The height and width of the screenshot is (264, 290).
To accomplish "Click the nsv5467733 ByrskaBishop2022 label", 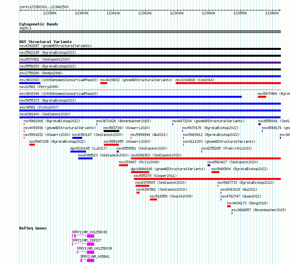I will pos(246,183).
